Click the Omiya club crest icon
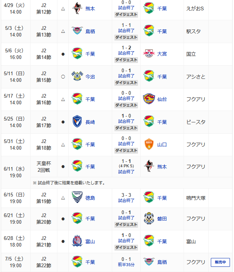The image size is (234, 272). 149,54
